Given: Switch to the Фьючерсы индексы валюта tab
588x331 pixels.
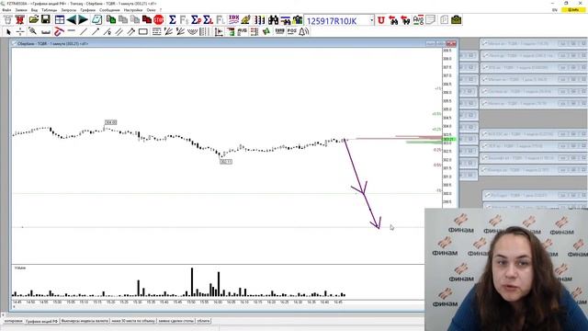Looking at the screenshot, I should point(85,321).
